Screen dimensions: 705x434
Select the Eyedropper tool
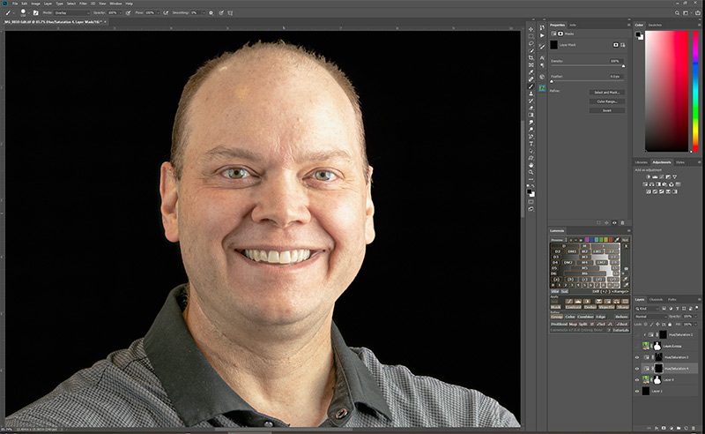coord(531,72)
